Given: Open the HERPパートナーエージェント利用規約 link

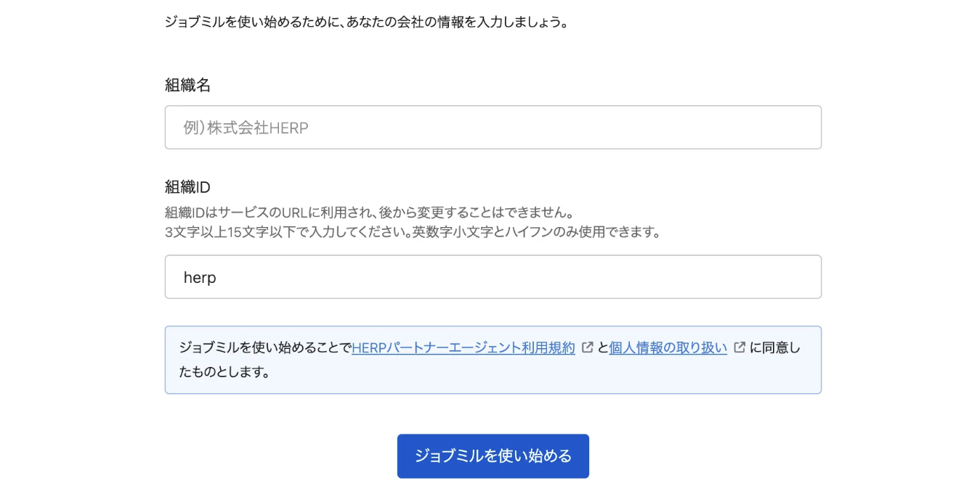Looking at the screenshot, I should (463, 348).
